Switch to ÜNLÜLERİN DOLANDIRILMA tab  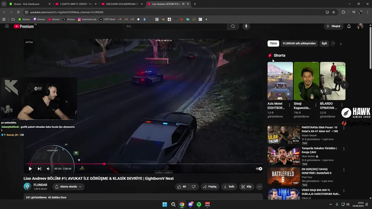122,4
